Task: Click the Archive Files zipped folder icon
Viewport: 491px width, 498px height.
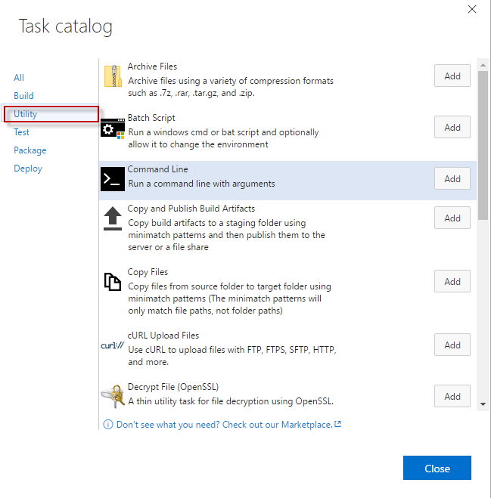Action: [113, 76]
